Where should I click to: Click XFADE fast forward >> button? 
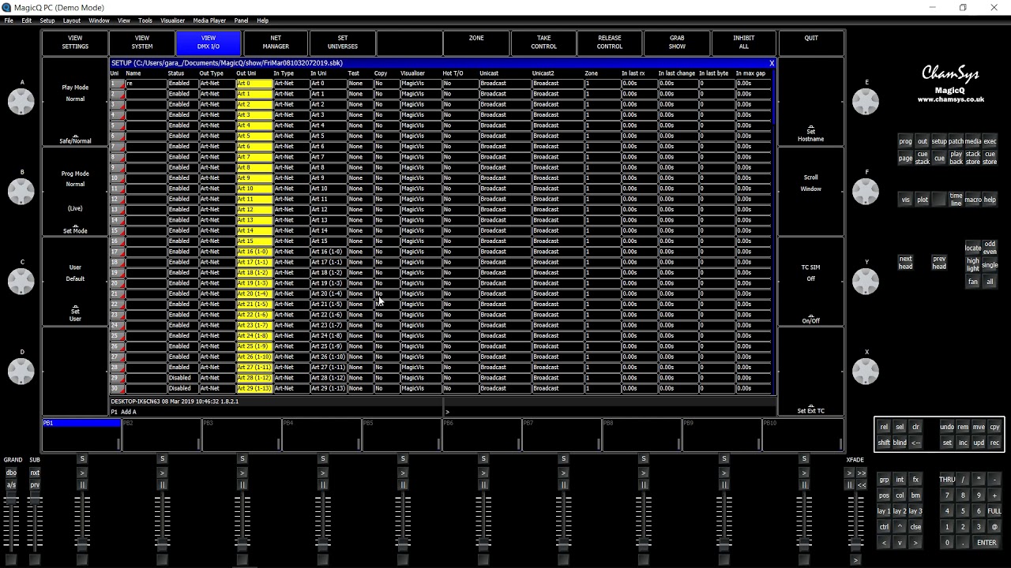862,473
